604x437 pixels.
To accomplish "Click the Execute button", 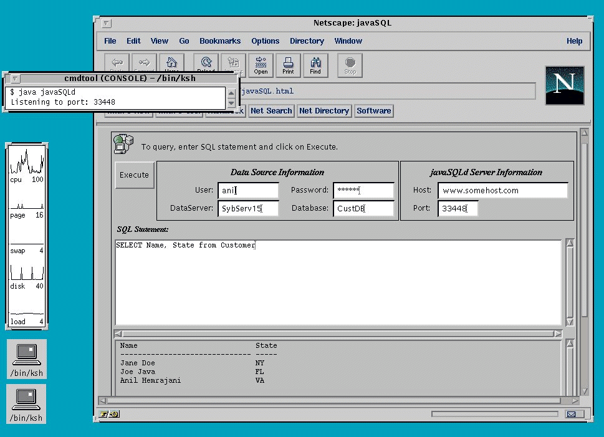I will [x=134, y=175].
